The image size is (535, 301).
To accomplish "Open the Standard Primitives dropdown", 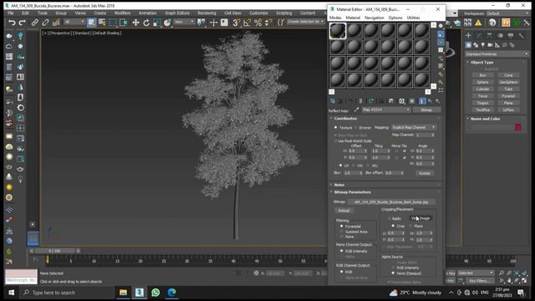I will pos(497,54).
